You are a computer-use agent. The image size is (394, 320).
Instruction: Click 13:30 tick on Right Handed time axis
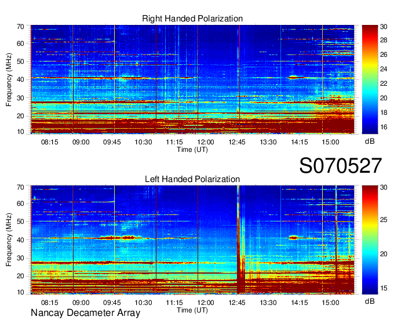coord(268,142)
